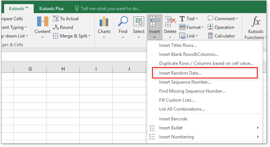Click the Insert Bullet list icon
Image resolution: width=270 pixels, height=147 pixels.
point(152,128)
